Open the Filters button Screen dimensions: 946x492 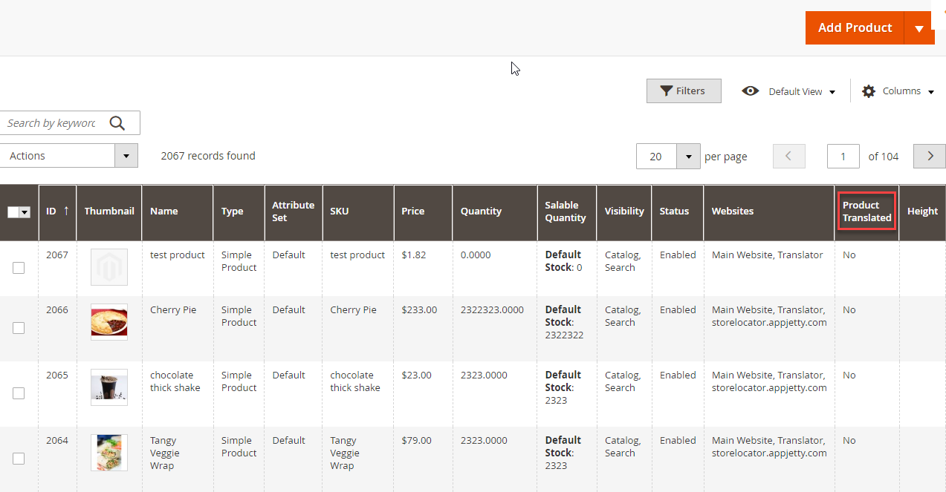[684, 91]
